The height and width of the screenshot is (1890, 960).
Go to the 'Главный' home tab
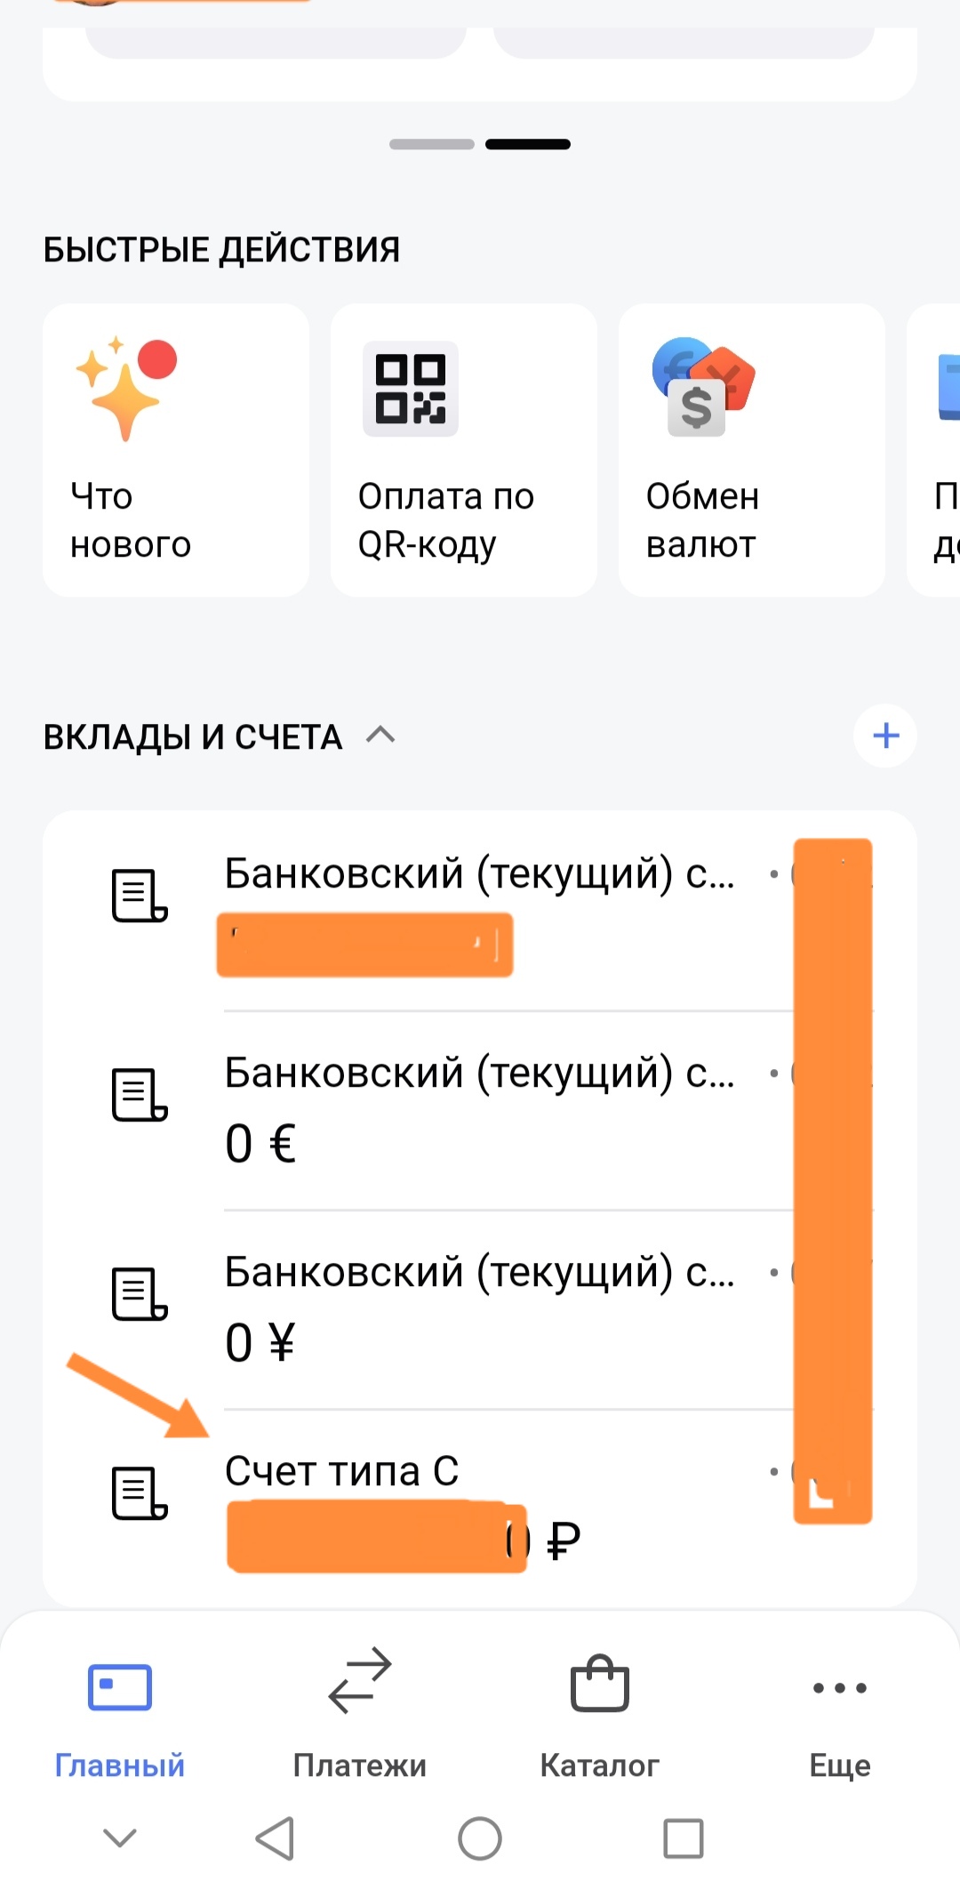pos(120,1712)
